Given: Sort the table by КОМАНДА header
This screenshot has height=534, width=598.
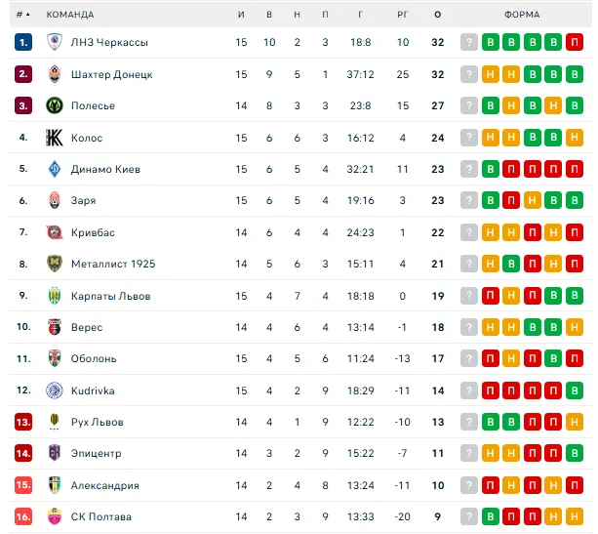Looking at the screenshot, I should 70,15.
